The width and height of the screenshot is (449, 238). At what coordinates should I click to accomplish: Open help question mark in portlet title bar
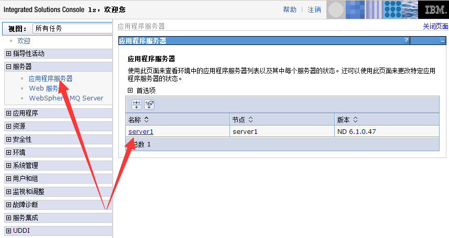(x=406, y=40)
